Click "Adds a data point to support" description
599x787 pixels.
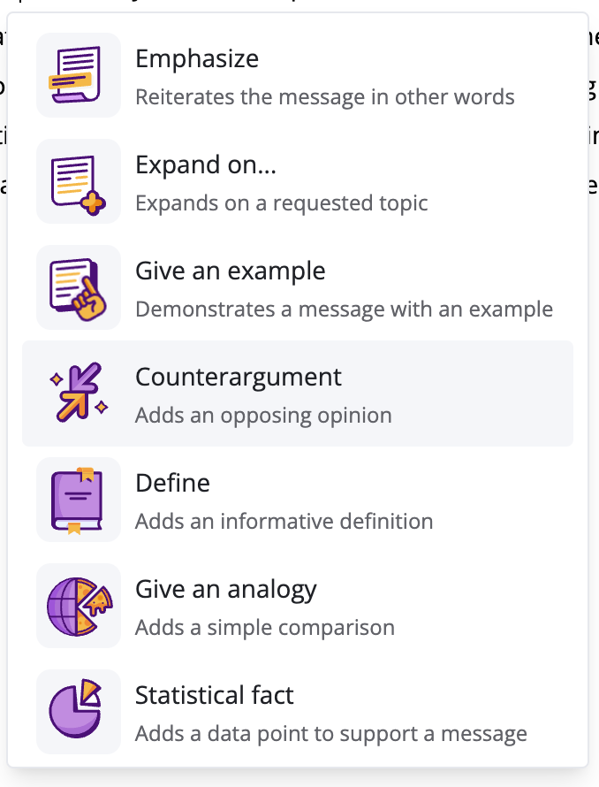pos(330,733)
